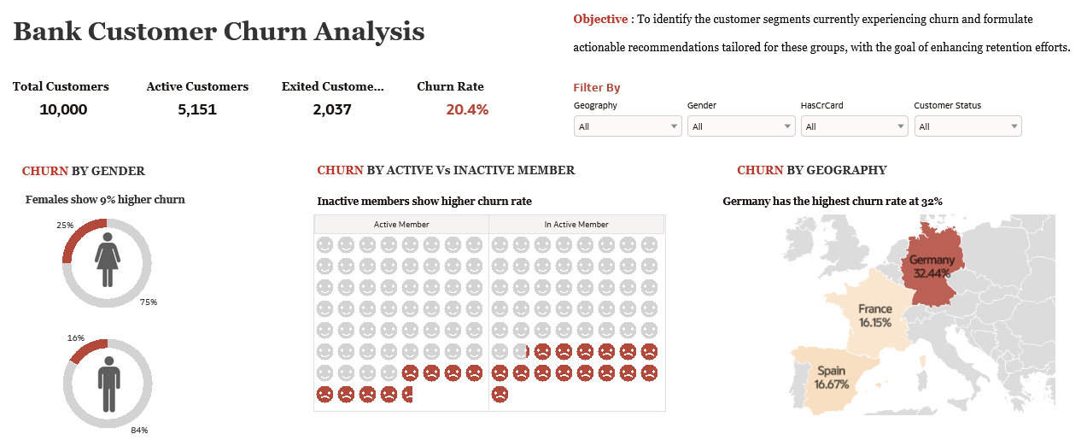The width and height of the screenshot is (1087, 440).
Task: Click the male figure icon
Action: (x=108, y=384)
